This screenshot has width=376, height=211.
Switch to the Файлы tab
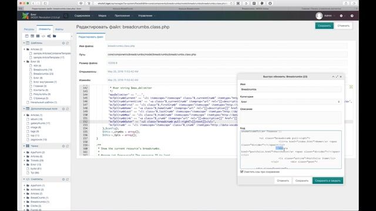pyautogui.click(x=59, y=29)
